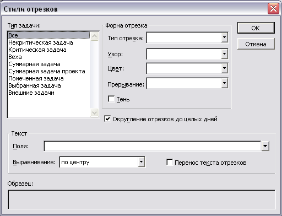Open the Узор dropdown

pyautogui.click(x=224, y=54)
